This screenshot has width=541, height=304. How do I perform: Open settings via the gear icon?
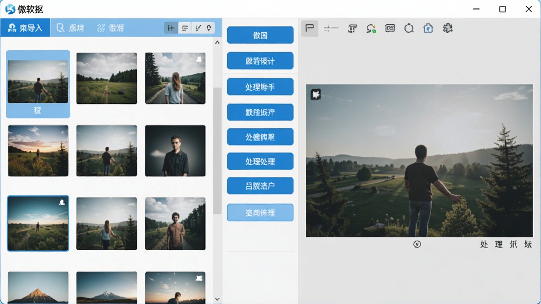[447, 28]
